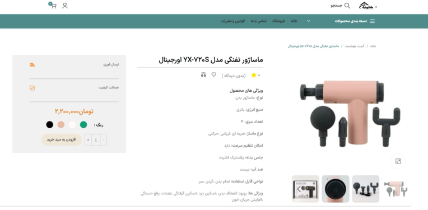This screenshot has width=428, height=210.
Task: Select the black color swatch
Action: 50,125
